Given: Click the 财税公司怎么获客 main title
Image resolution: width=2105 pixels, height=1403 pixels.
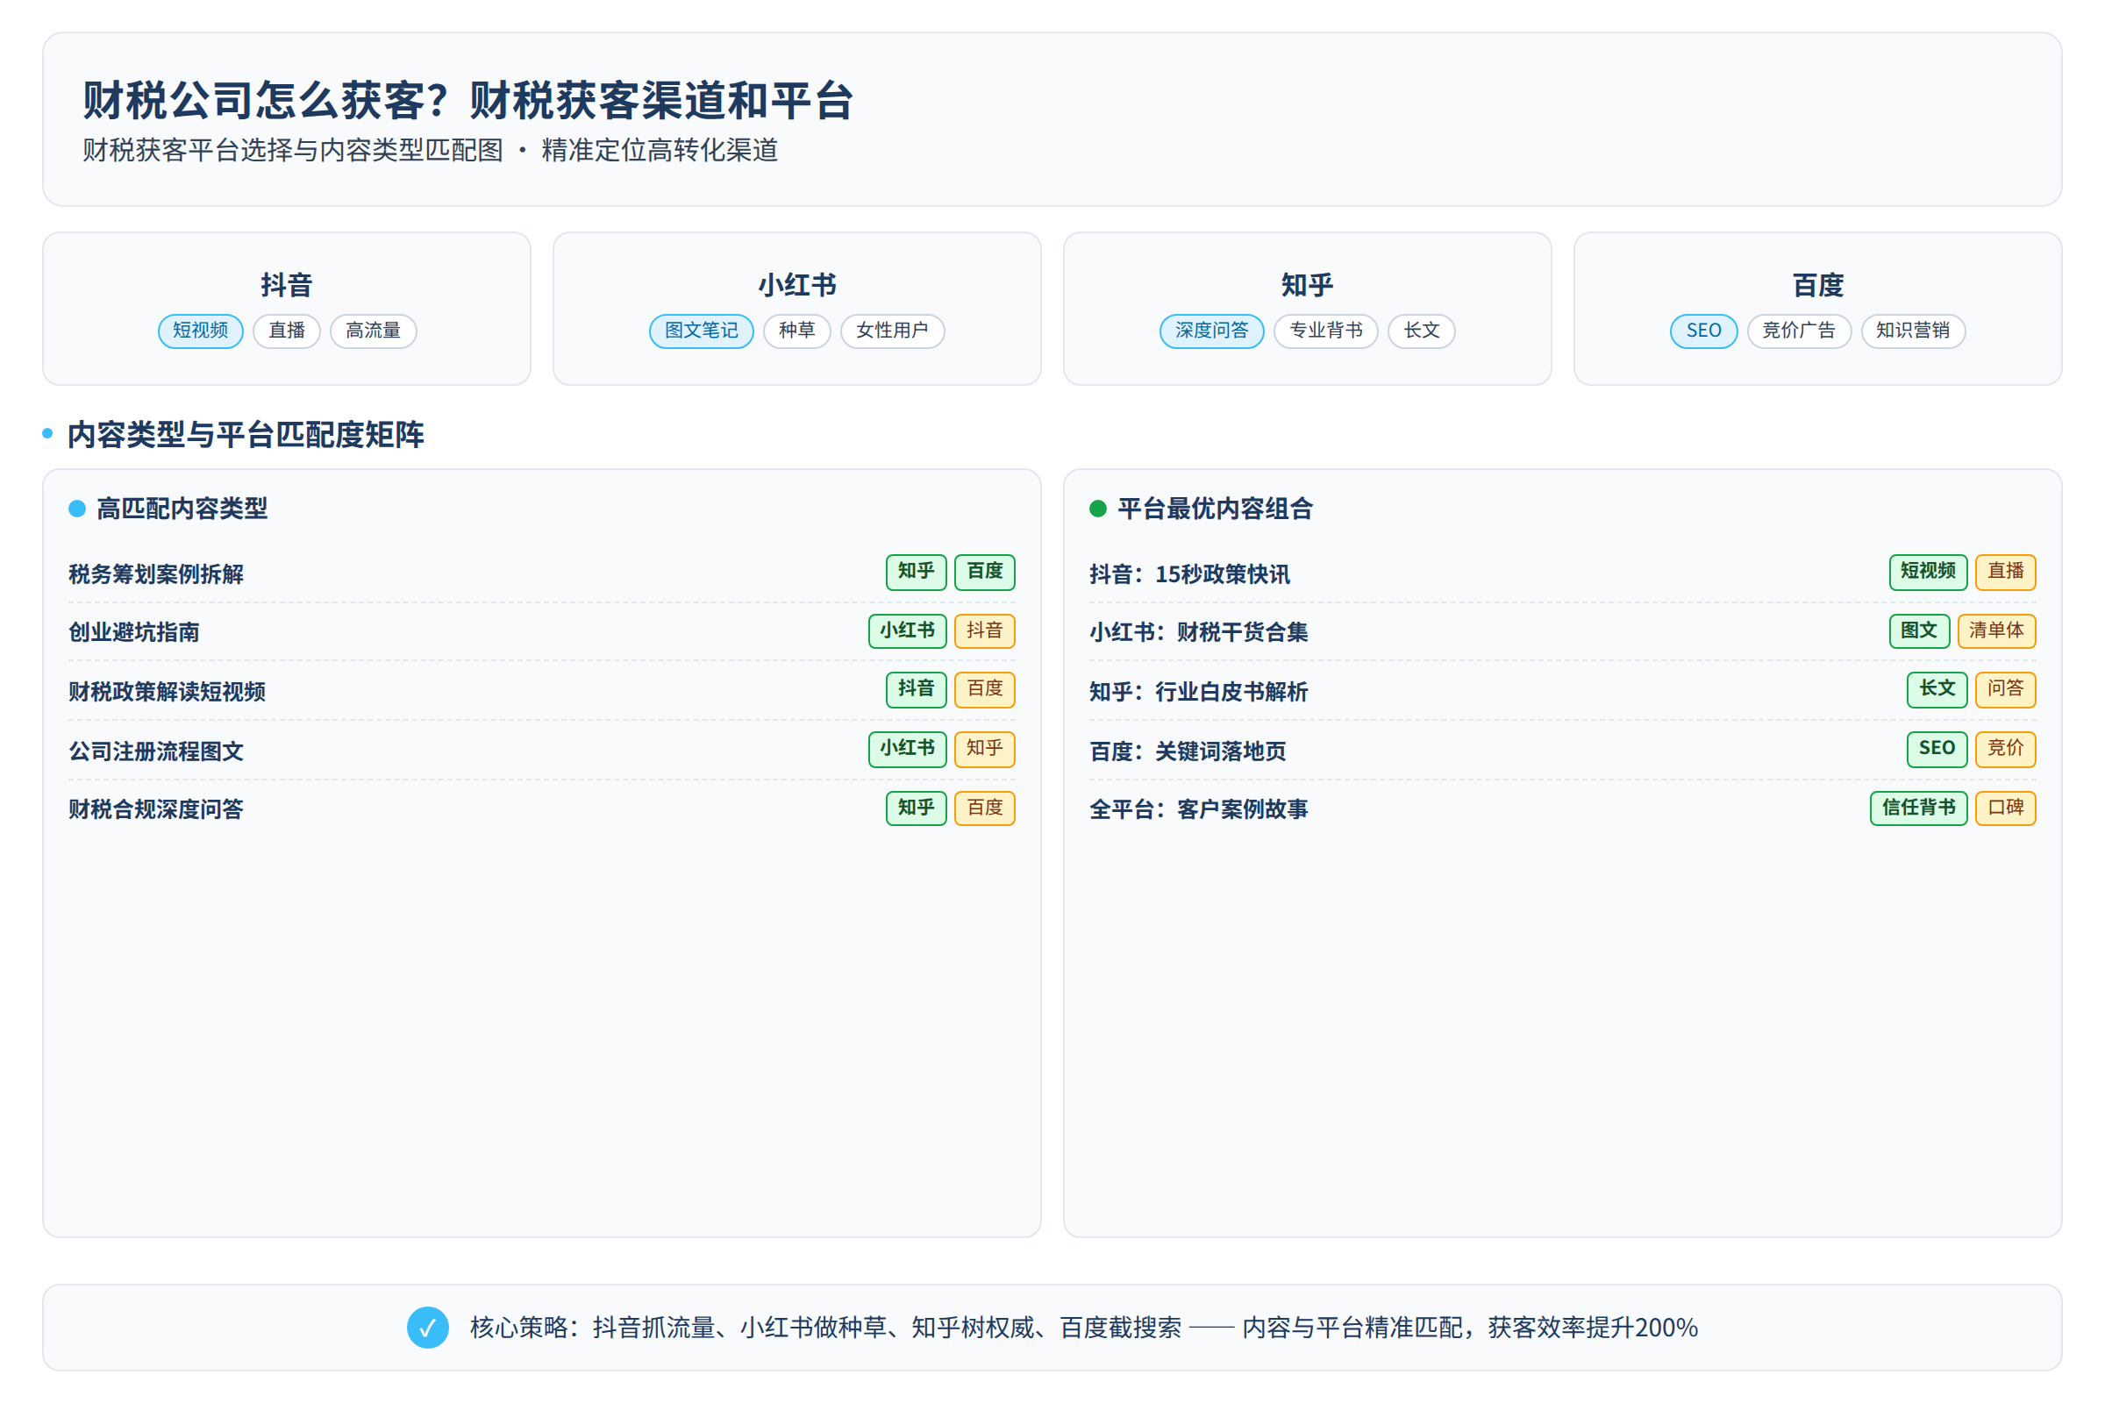Looking at the screenshot, I should (x=468, y=100).
